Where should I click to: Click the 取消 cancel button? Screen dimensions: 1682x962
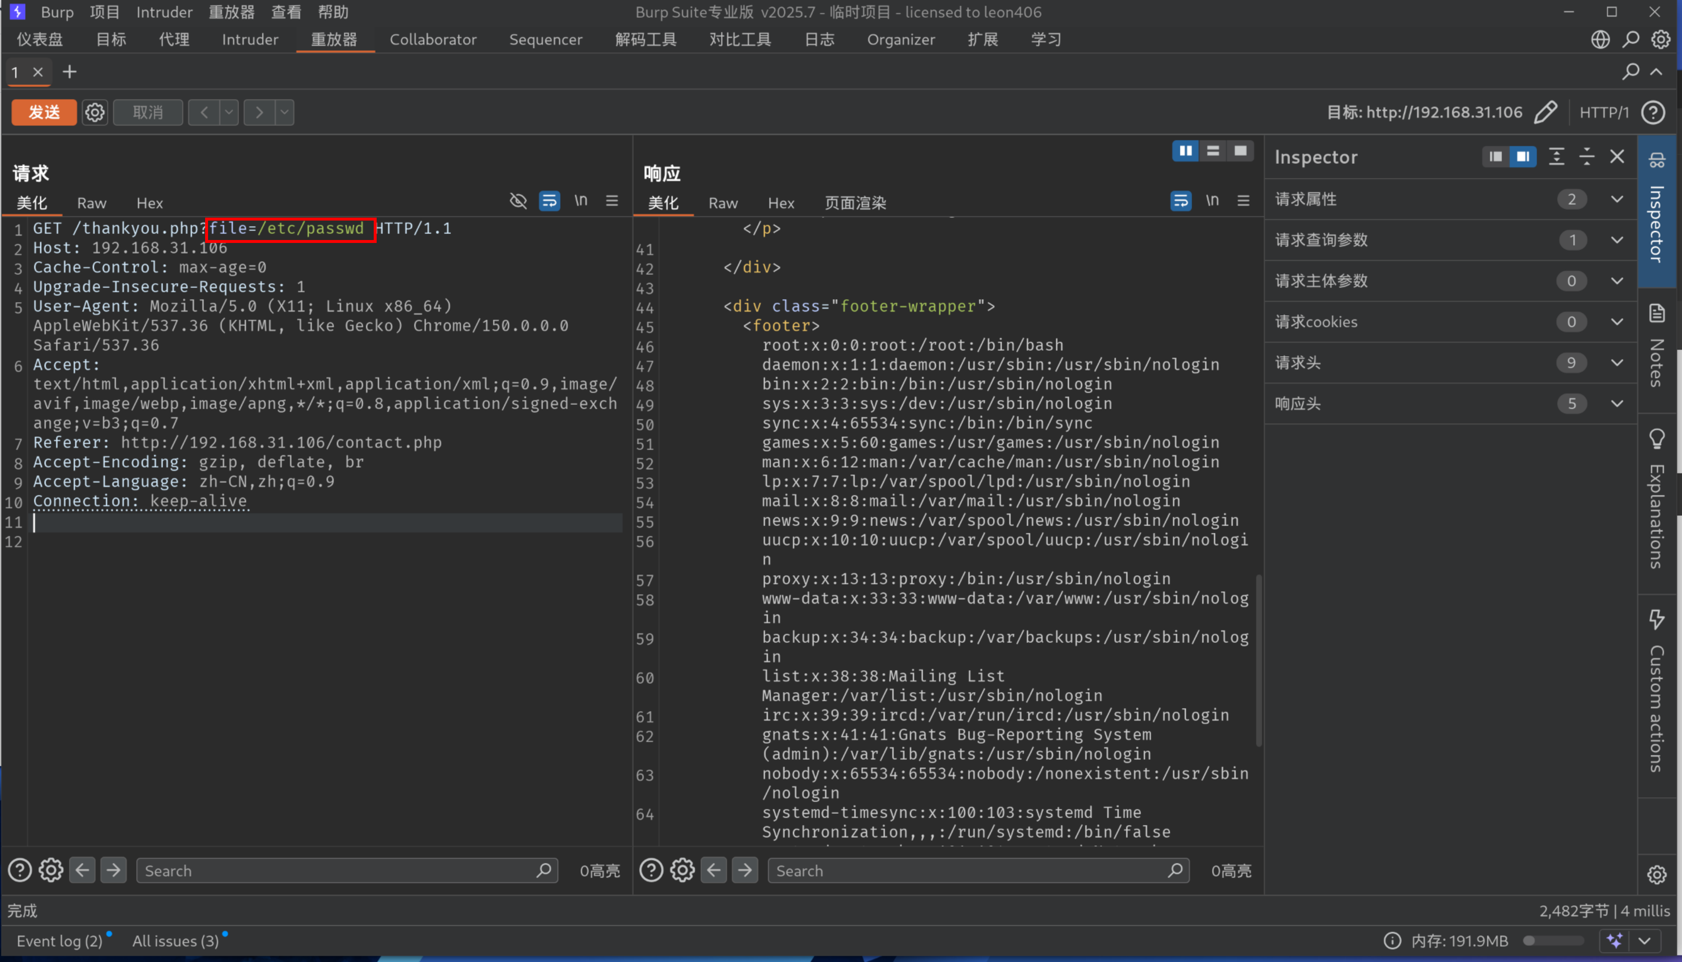[148, 112]
